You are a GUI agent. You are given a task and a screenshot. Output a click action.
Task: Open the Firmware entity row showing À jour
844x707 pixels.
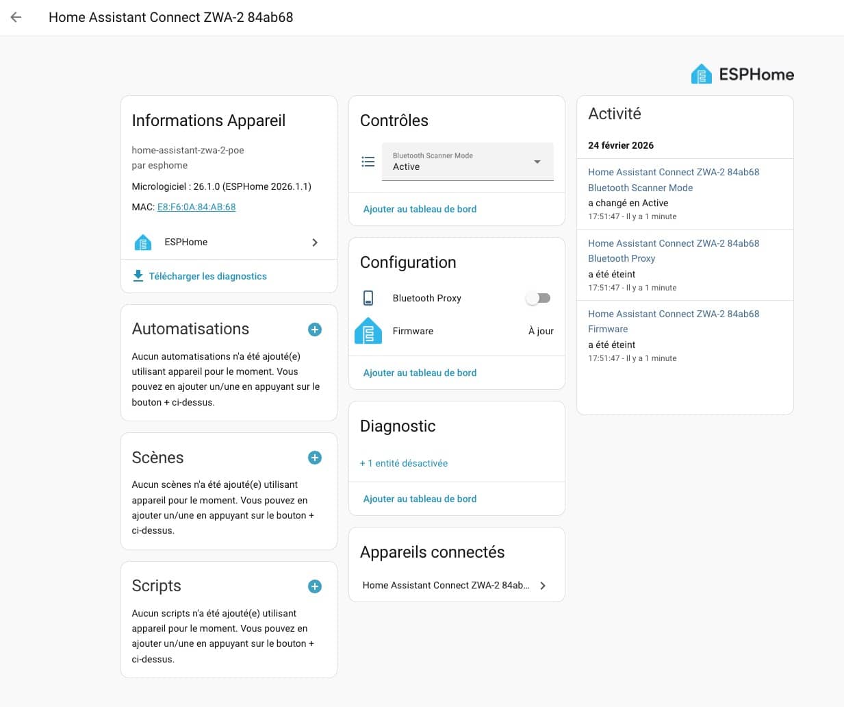[x=457, y=331]
